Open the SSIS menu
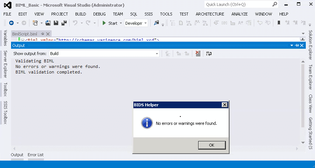 pyautogui.click(x=149, y=14)
